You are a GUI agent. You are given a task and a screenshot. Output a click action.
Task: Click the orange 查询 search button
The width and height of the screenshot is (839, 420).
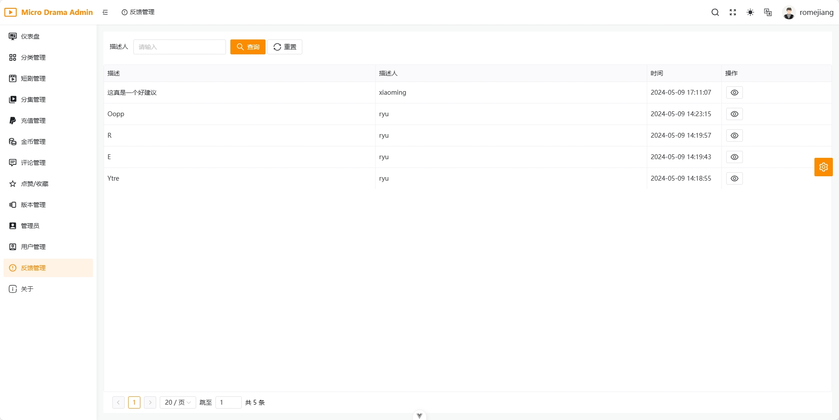tap(248, 47)
